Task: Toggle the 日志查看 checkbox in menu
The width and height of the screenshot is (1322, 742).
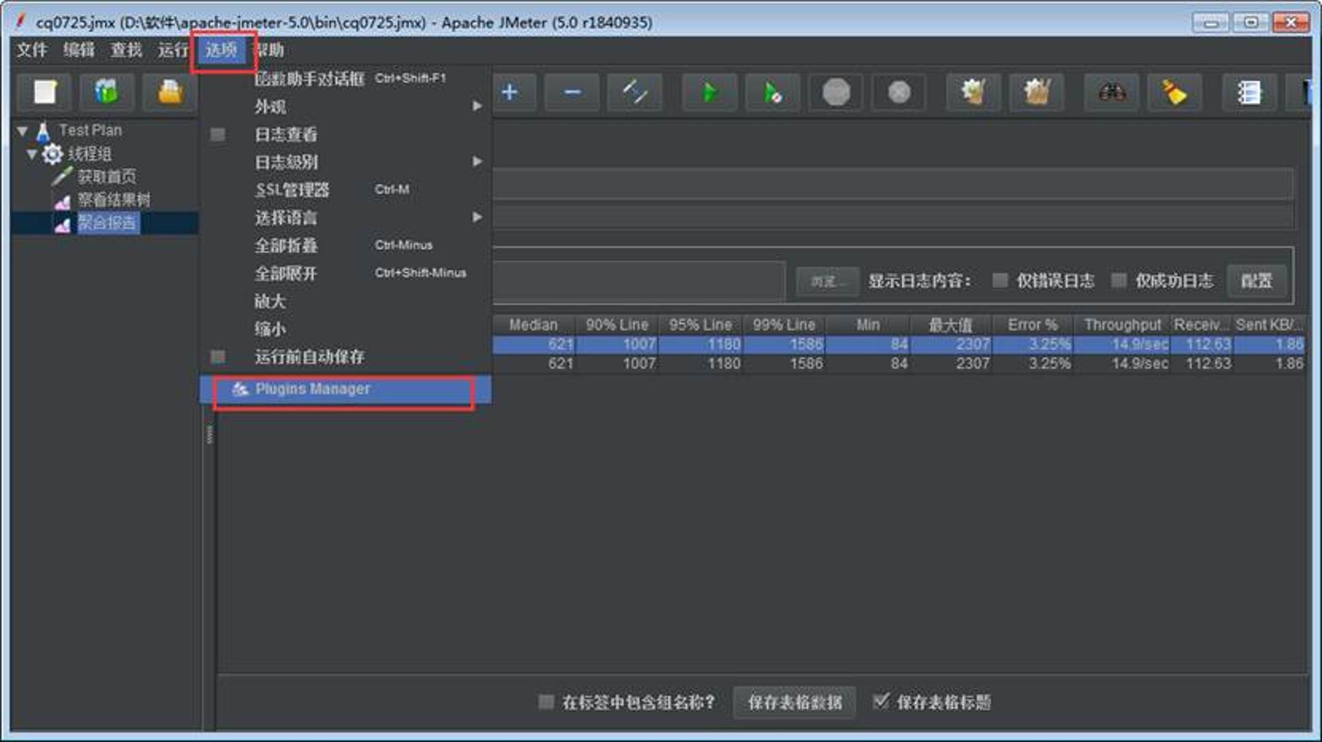Action: 217,135
